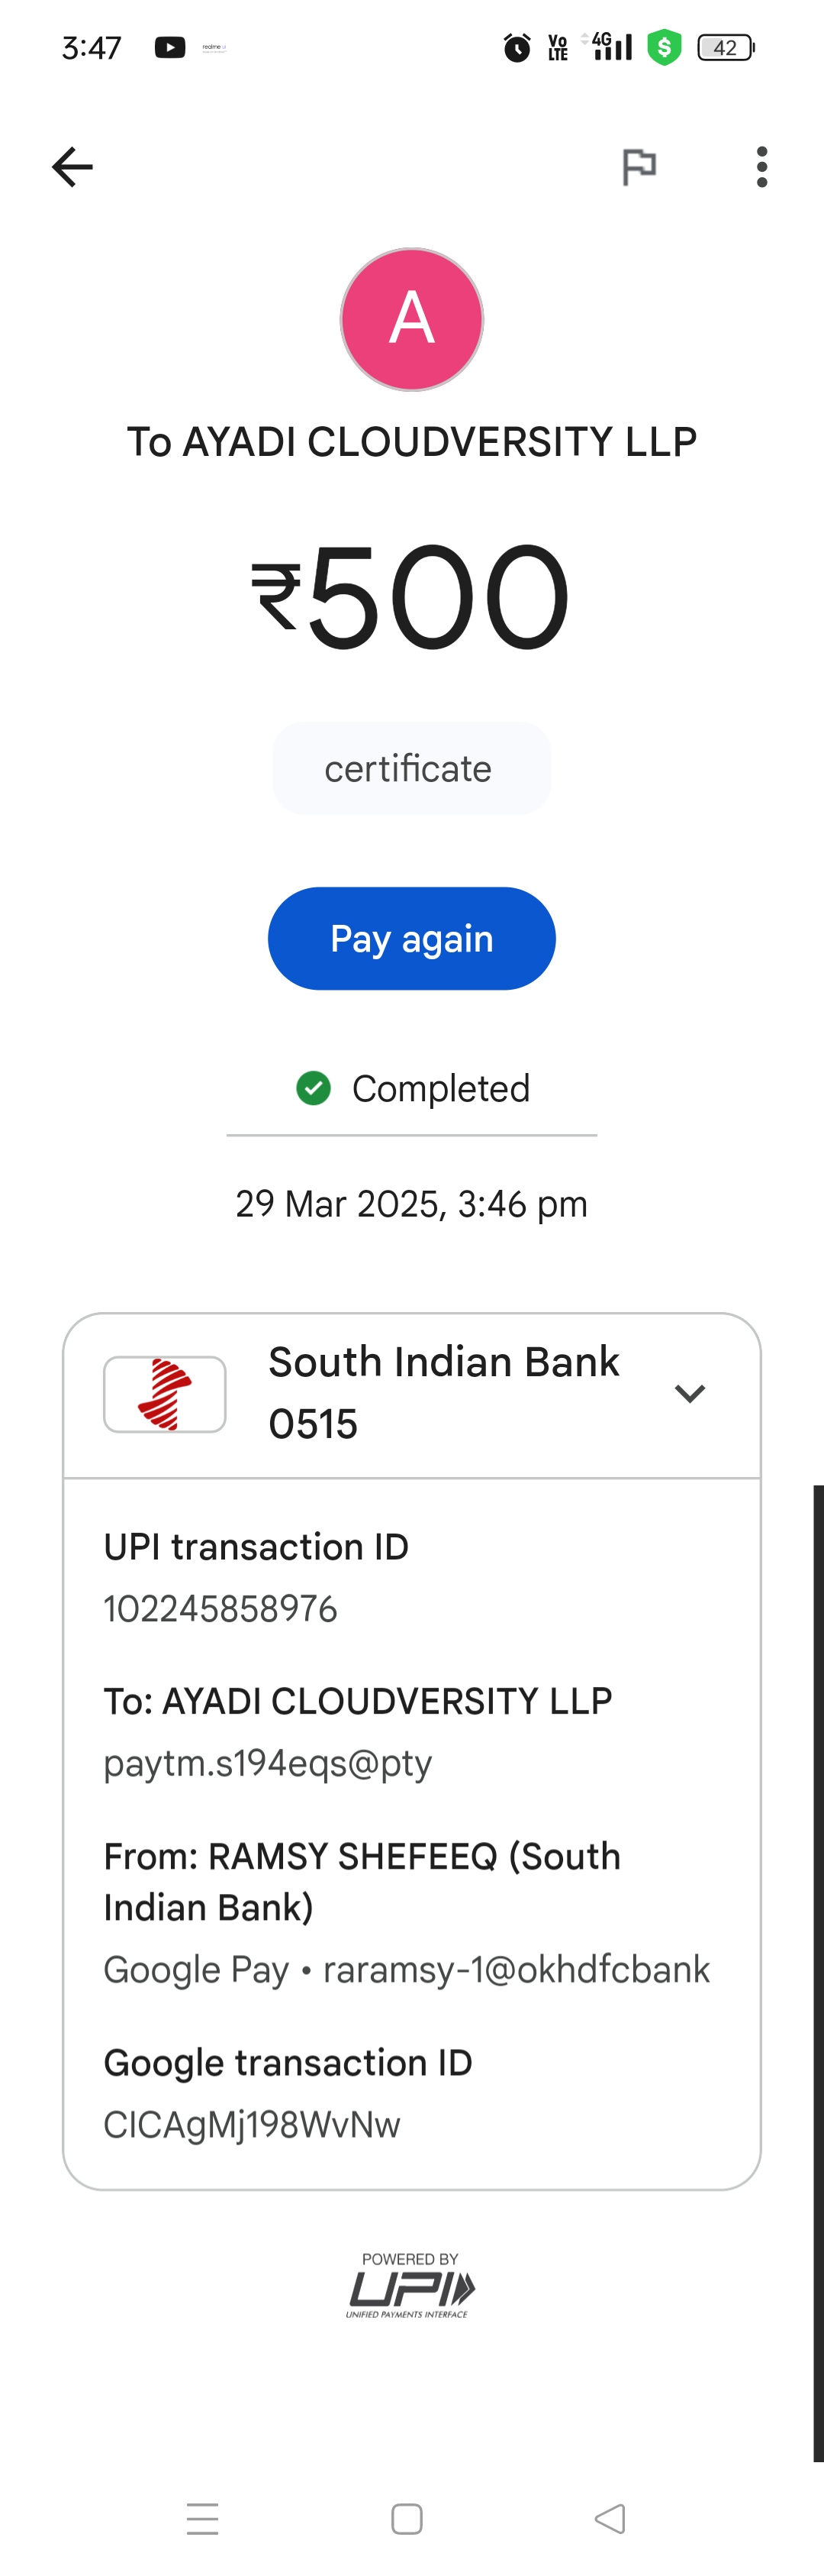Image resolution: width=824 pixels, height=2576 pixels.
Task: Tap the Android home square icon
Action: [x=407, y=2518]
